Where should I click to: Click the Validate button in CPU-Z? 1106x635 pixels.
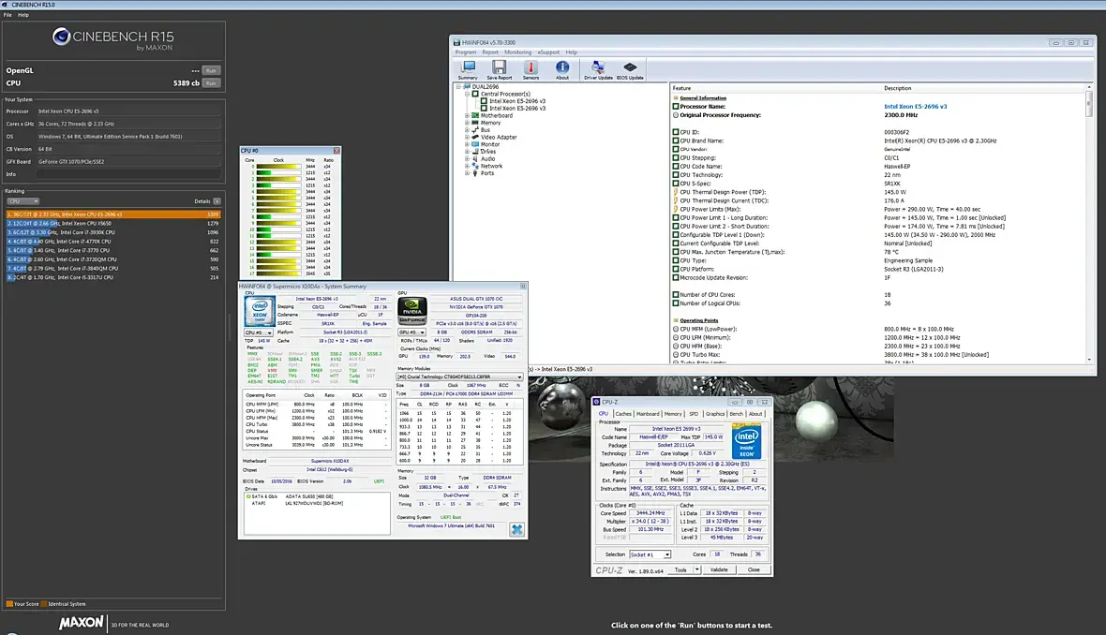tap(719, 569)
